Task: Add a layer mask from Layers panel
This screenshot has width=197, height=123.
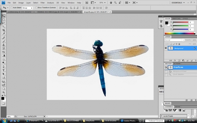Action: pos(179,60)
